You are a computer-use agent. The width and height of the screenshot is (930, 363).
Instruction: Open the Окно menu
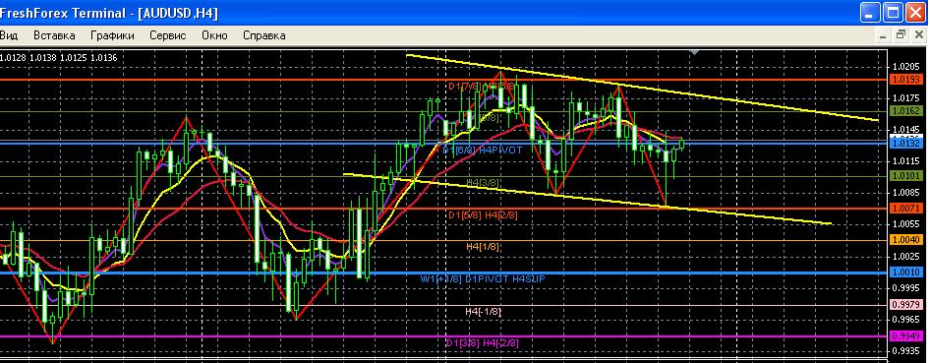pyautogui.click(x=214, y=35)
